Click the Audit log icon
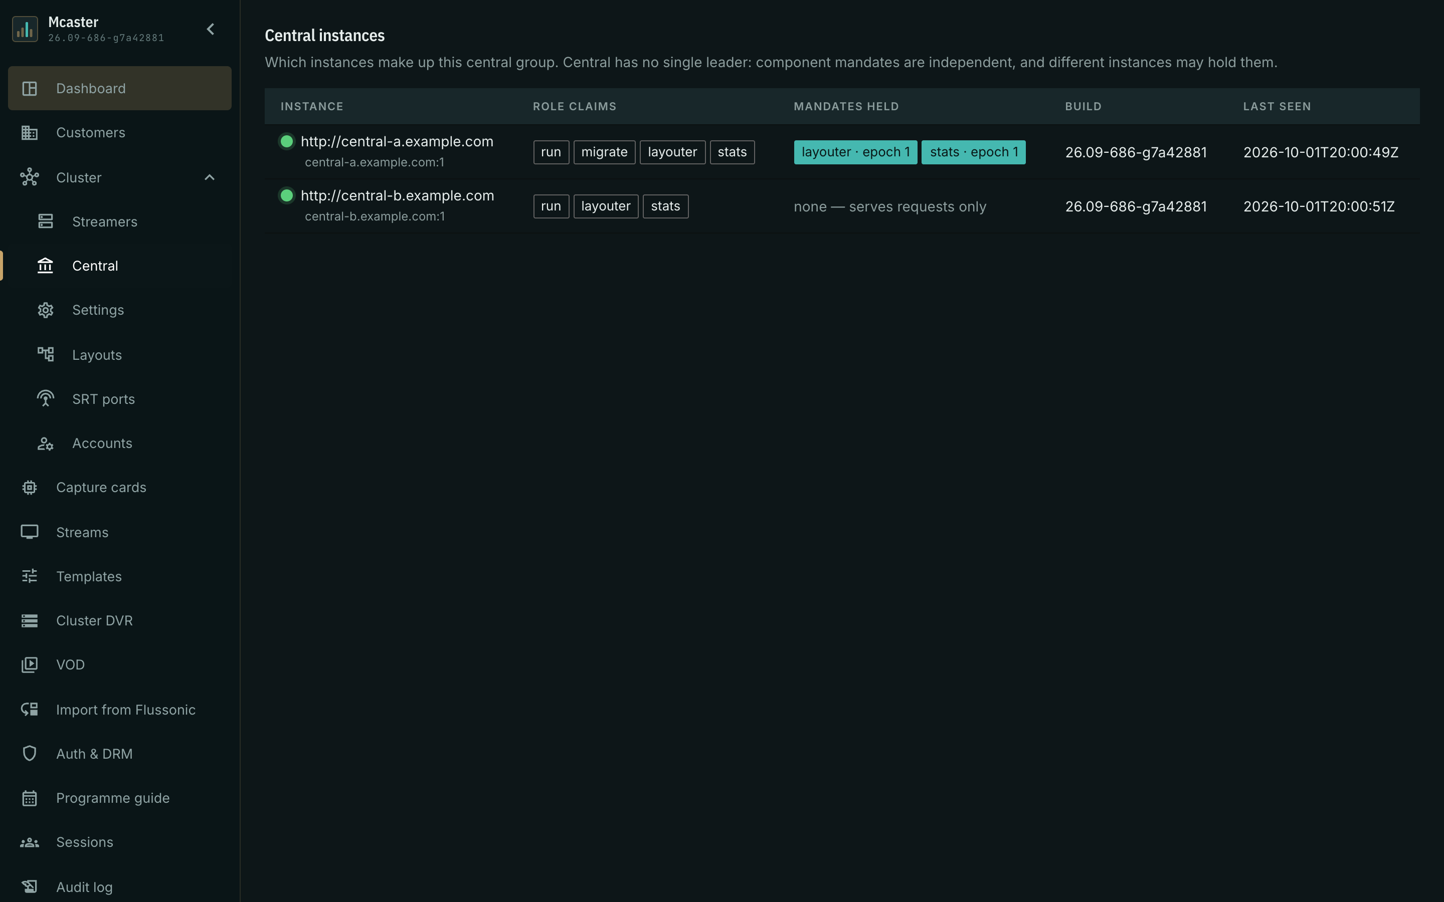Screen dimensions: 1444x902 (29, 886)
